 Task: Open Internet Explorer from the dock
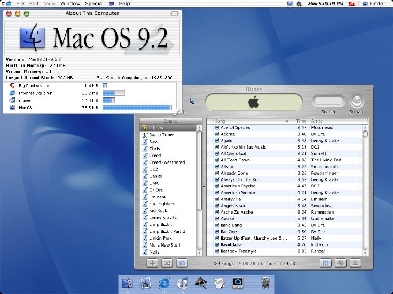point(163,283)
